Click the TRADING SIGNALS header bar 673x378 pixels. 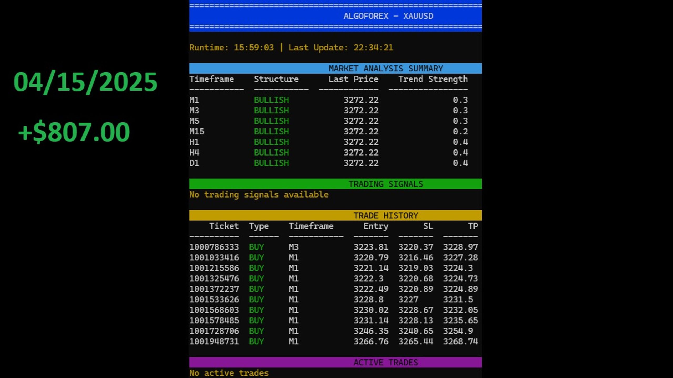point(335,184)
